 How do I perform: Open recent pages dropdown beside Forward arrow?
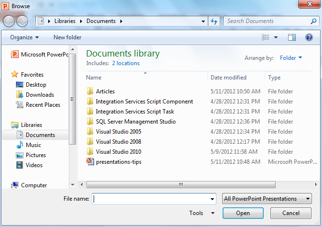tap(32, 21)
